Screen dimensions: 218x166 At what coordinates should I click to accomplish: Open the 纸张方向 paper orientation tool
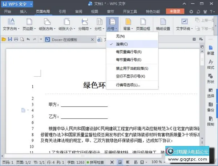47,24
